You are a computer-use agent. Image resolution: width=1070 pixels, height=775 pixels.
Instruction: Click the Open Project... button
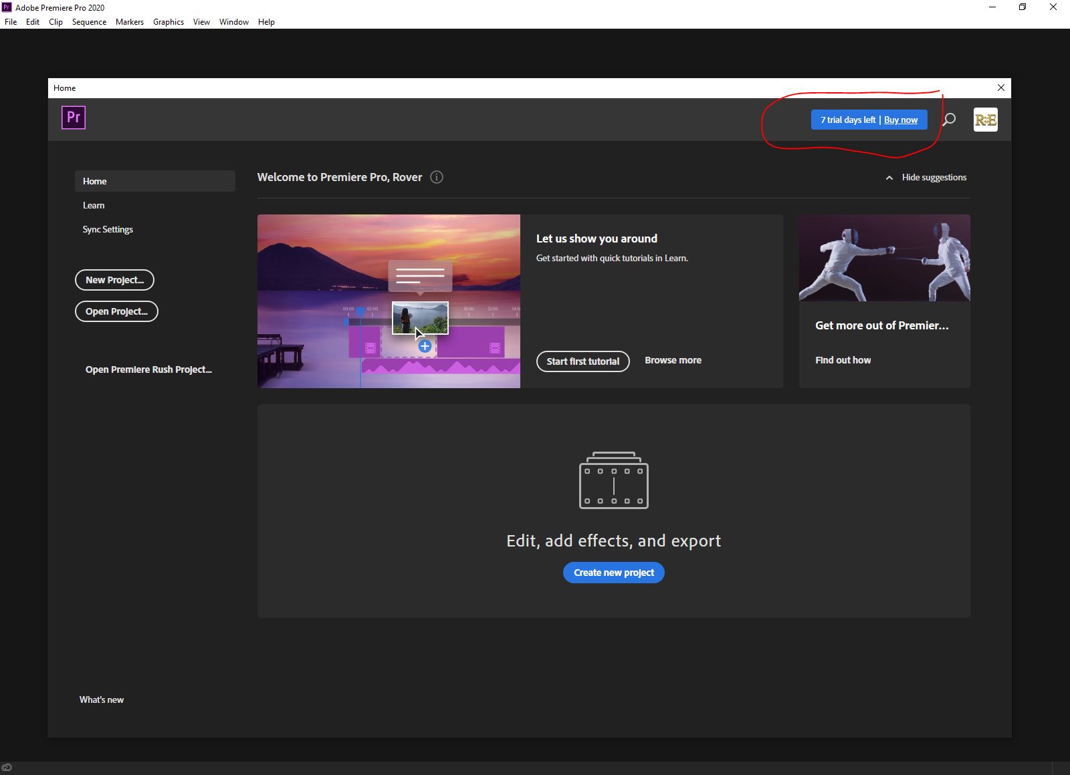[x=116, y=311]
